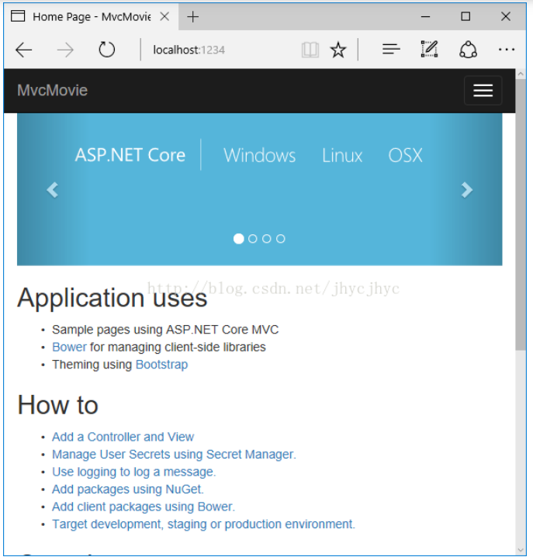Minimize the browser window
Image resolution: width=533 pixels, height=557 pixels.
point(425,16)
